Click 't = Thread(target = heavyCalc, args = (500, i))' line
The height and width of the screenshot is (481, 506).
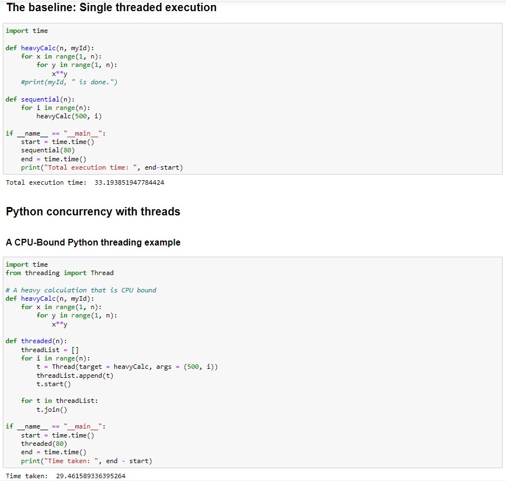tap(127, 367)
